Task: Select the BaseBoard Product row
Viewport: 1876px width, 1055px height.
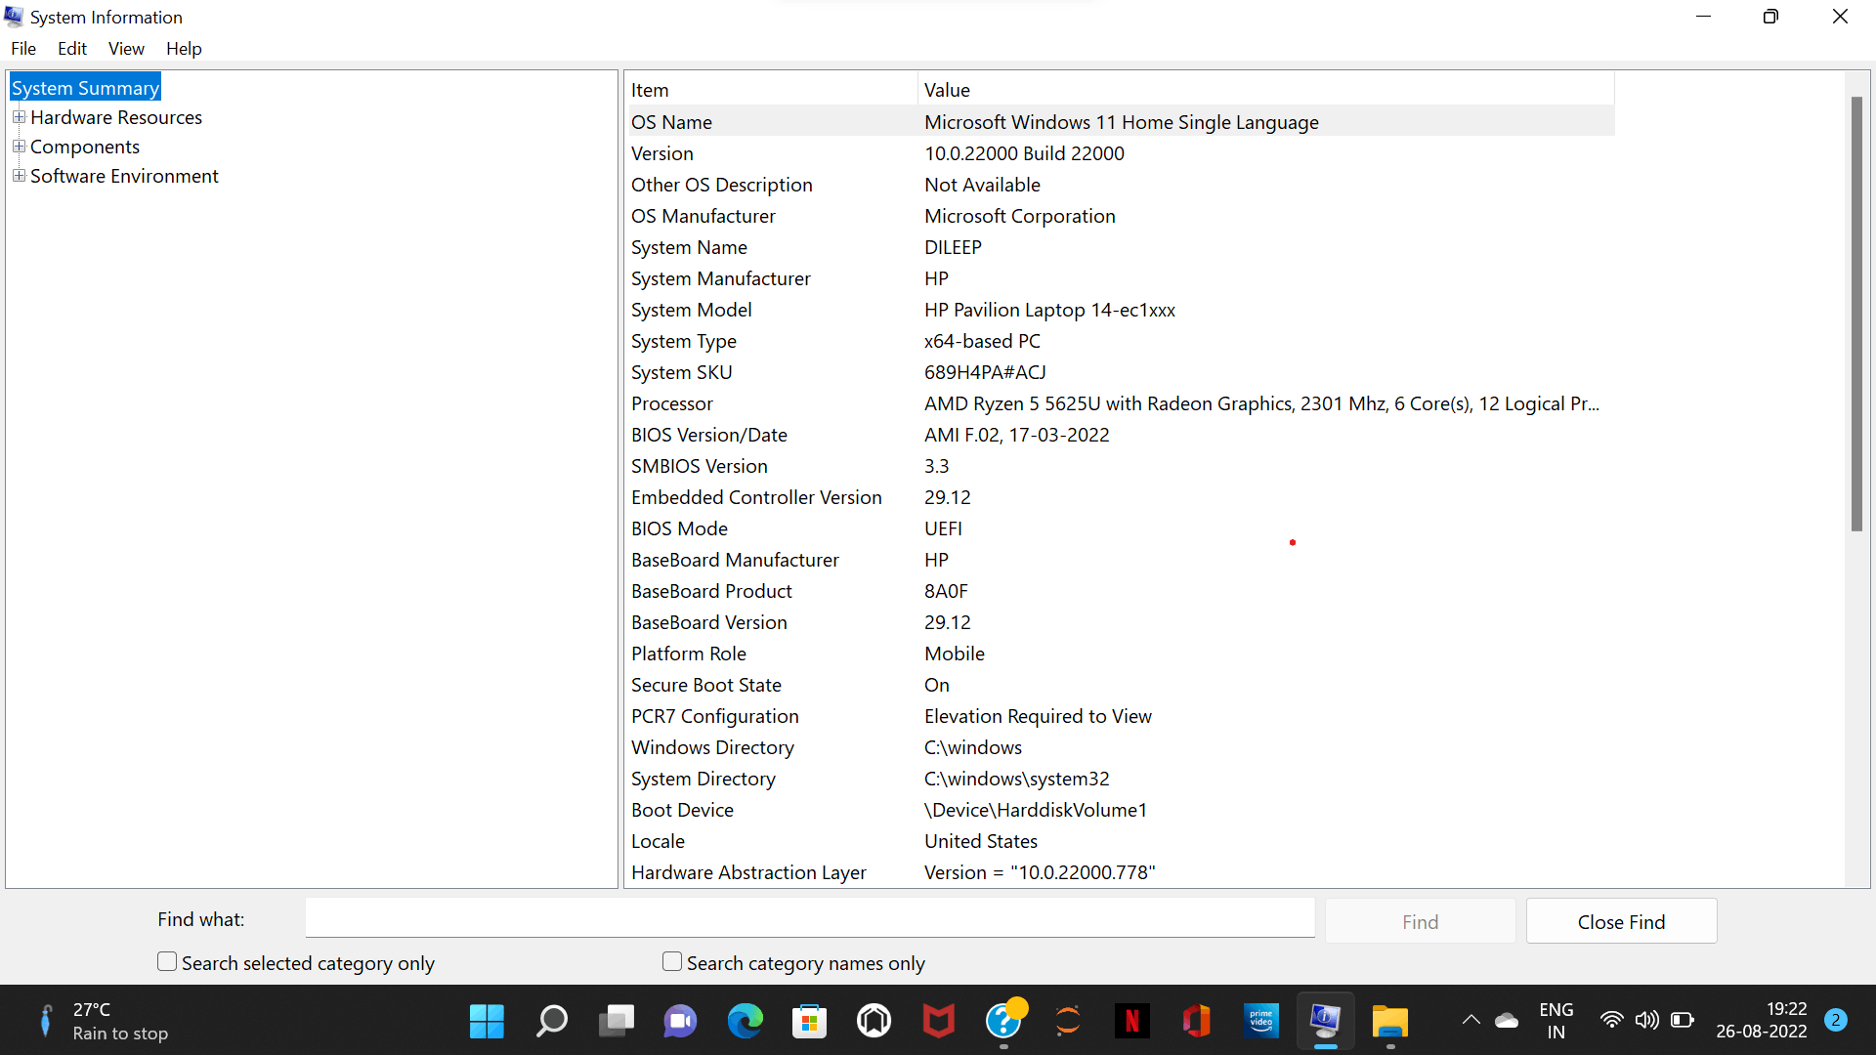Action: tap(1120, 591)
